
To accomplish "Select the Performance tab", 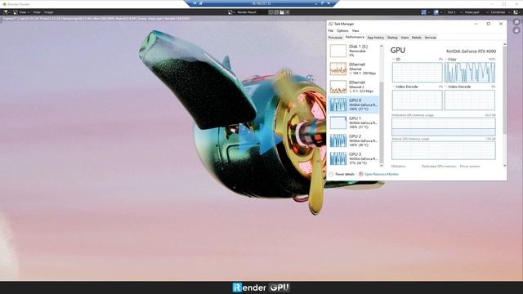I will (x=355, y=38).
